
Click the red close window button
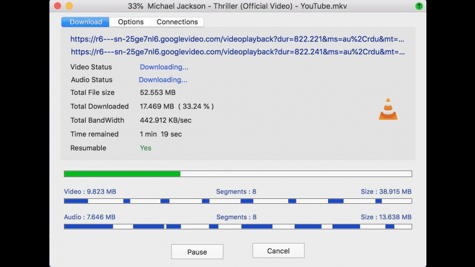pyautogui.click(x=57, y=6)
